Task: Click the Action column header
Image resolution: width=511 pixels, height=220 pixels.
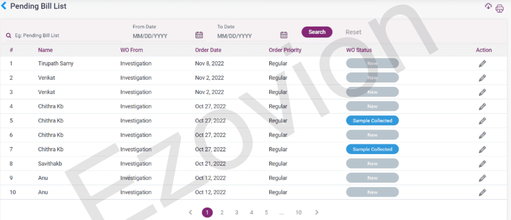Action: point(484,50)
